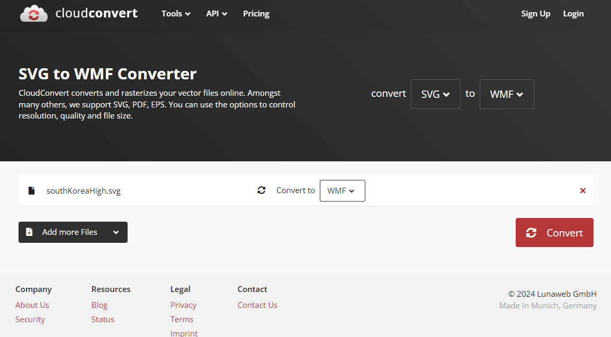This screenshot has width=611, height=337.
Task: Click the Made in Munich, Germany text
Action: coord(548,305)
